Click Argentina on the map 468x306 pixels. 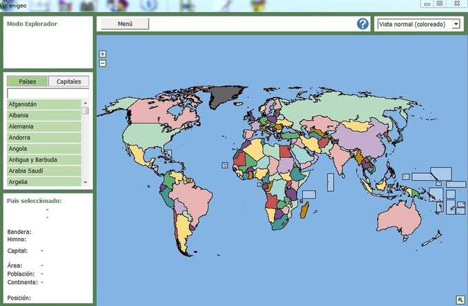coord(182,232)
